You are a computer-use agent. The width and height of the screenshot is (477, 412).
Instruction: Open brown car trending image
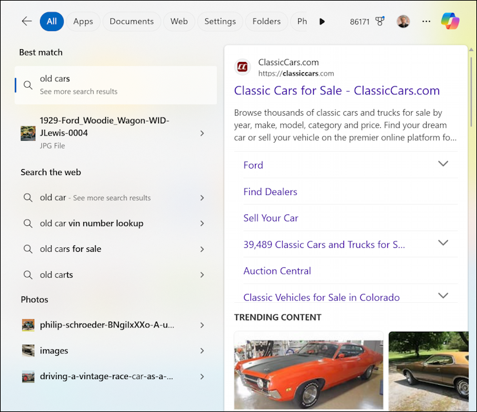(x=429, y=371)
